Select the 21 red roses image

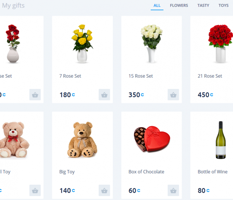point(220,44)
